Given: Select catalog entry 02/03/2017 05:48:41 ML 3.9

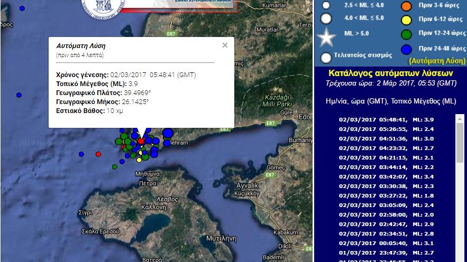Looking at the screenshot, I should click(x=386, y=119).
